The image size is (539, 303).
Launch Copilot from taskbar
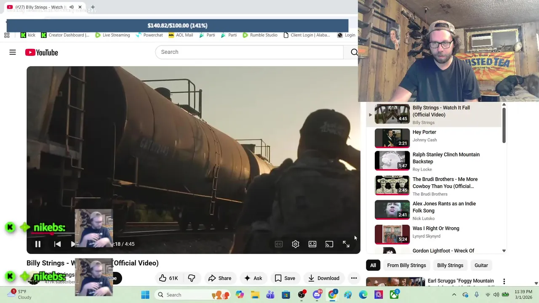point(240,295)
